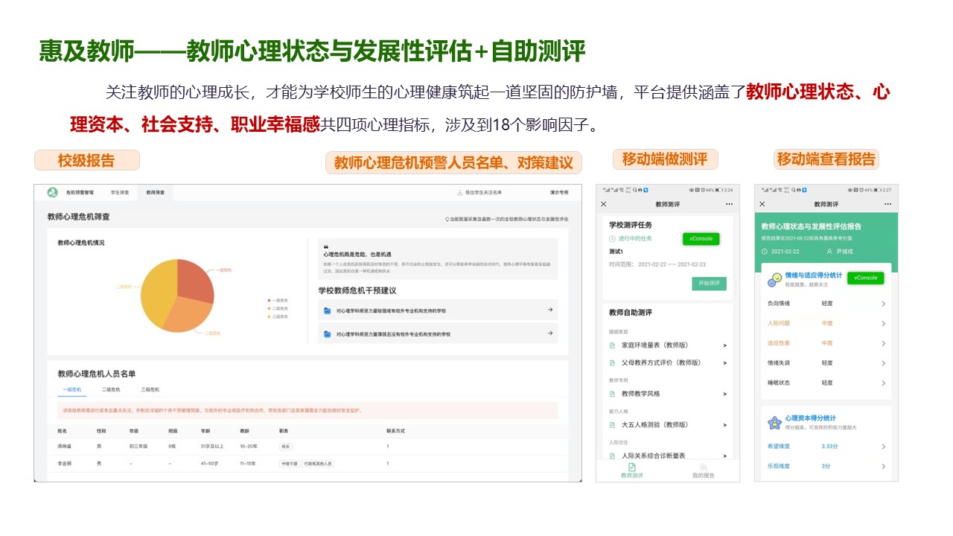This screenshot has height=536, width=953.
Task: Click the document icon beside 家庭环境量表
Action: [x=613, y=345]
